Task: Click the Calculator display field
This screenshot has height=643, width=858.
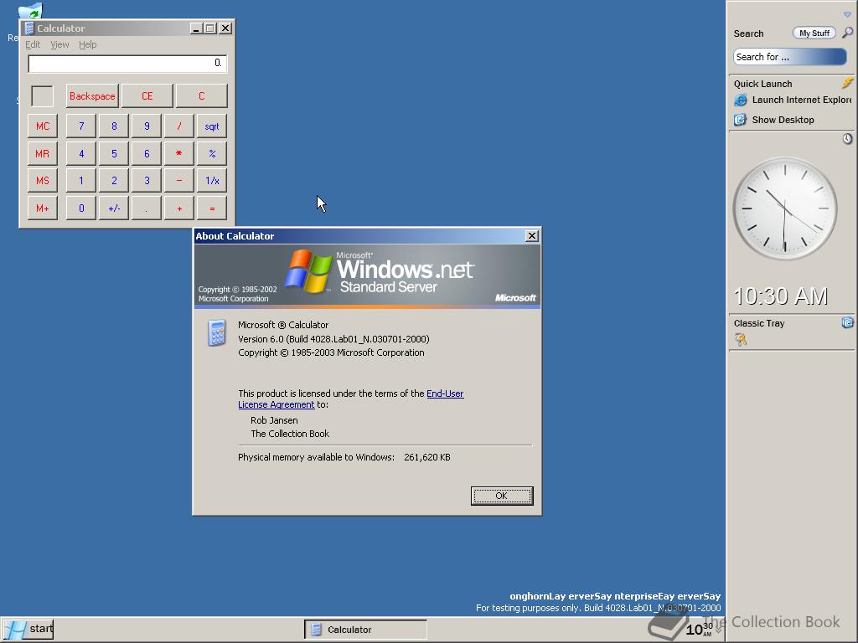Action: [127, 64]
